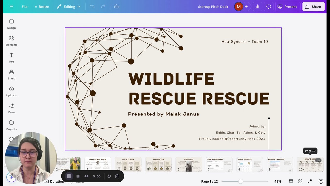Open the comments speech bubble
Screen dimensions: 330x186
pos(269,7)
